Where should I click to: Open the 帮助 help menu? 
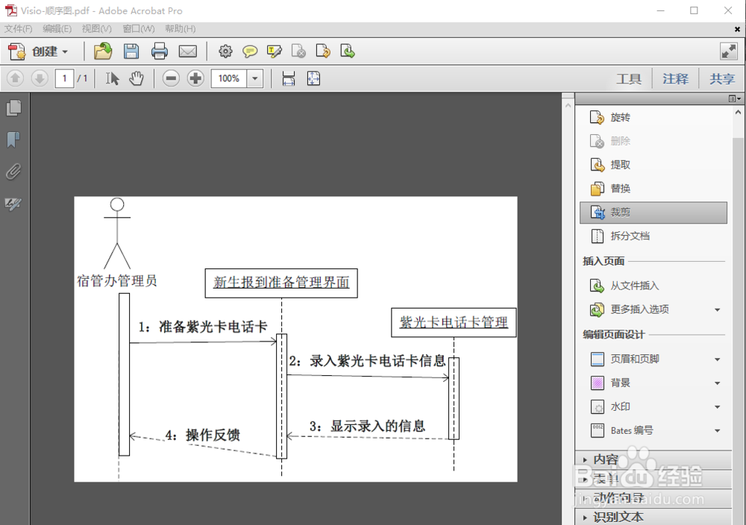point(181,29)
